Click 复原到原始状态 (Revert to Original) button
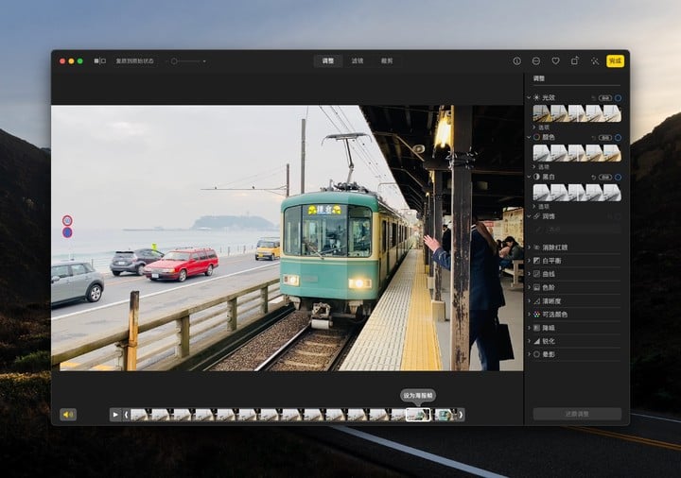681x478 pixels. coord(134,60)
